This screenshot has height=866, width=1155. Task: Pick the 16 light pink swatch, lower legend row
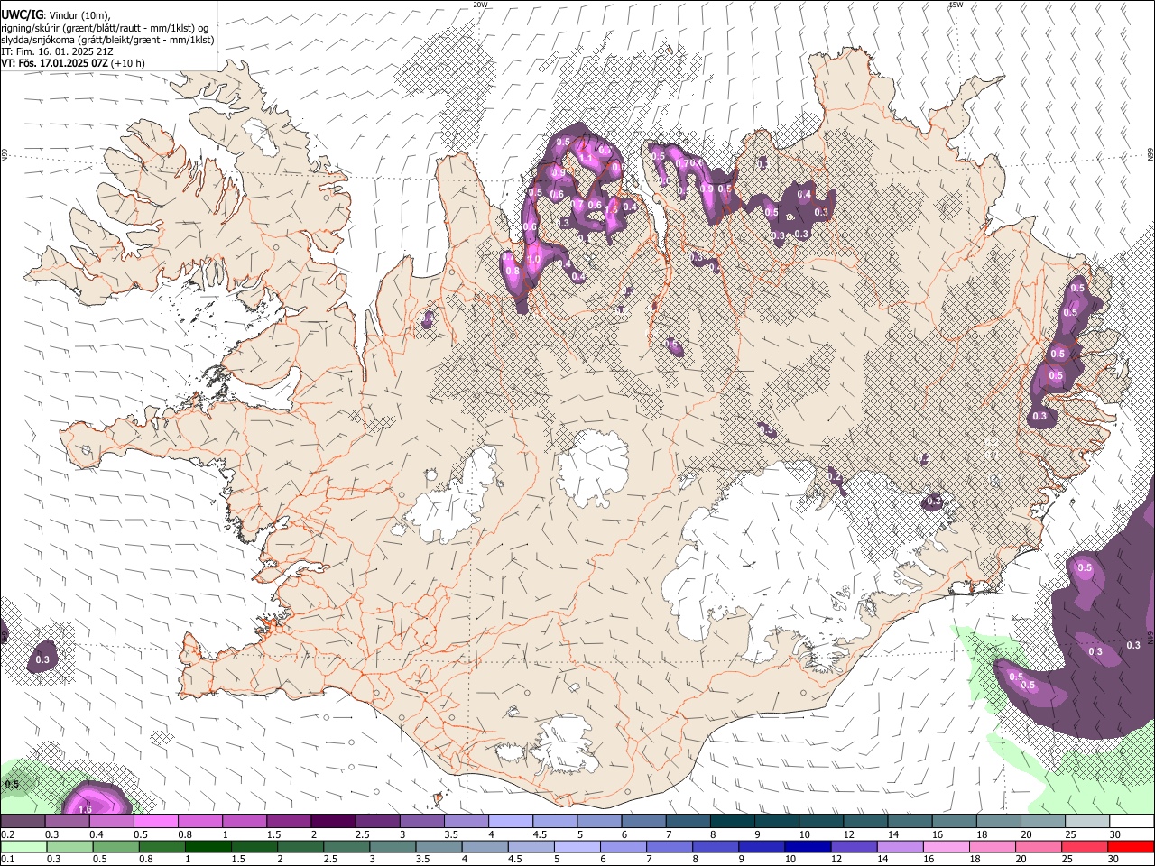point(946,847)
